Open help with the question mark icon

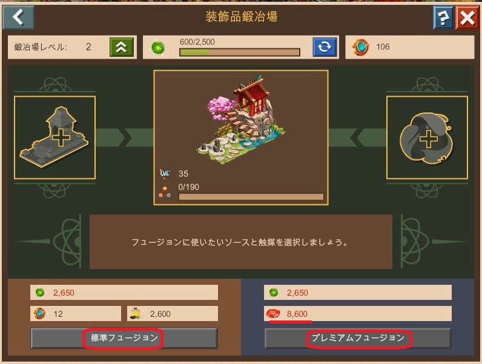(x=443, y=18)
